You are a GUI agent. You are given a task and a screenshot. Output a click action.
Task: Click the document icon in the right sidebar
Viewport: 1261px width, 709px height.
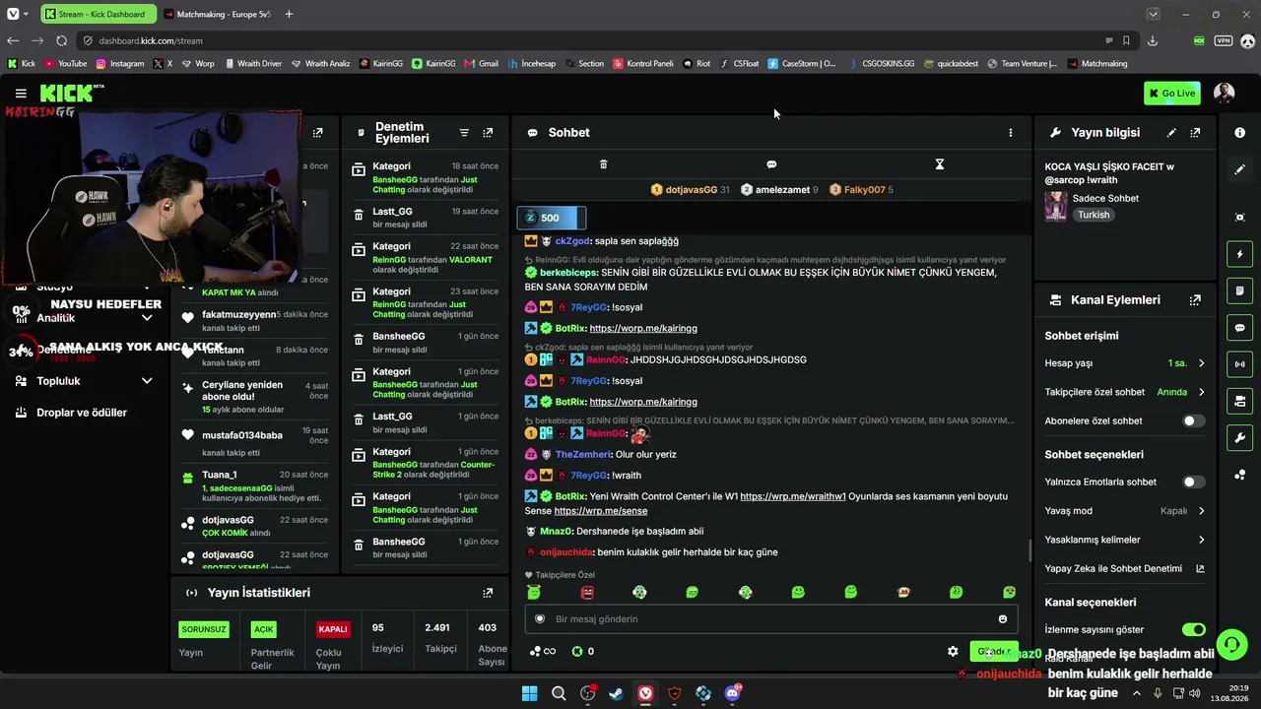point(1239,290)
